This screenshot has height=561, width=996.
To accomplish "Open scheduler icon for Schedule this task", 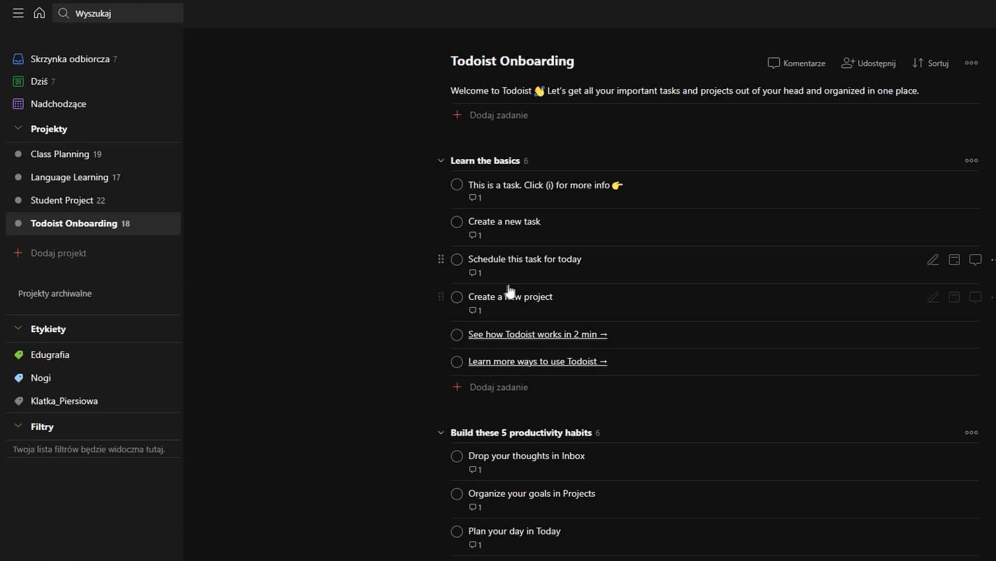I will (954, 260).
